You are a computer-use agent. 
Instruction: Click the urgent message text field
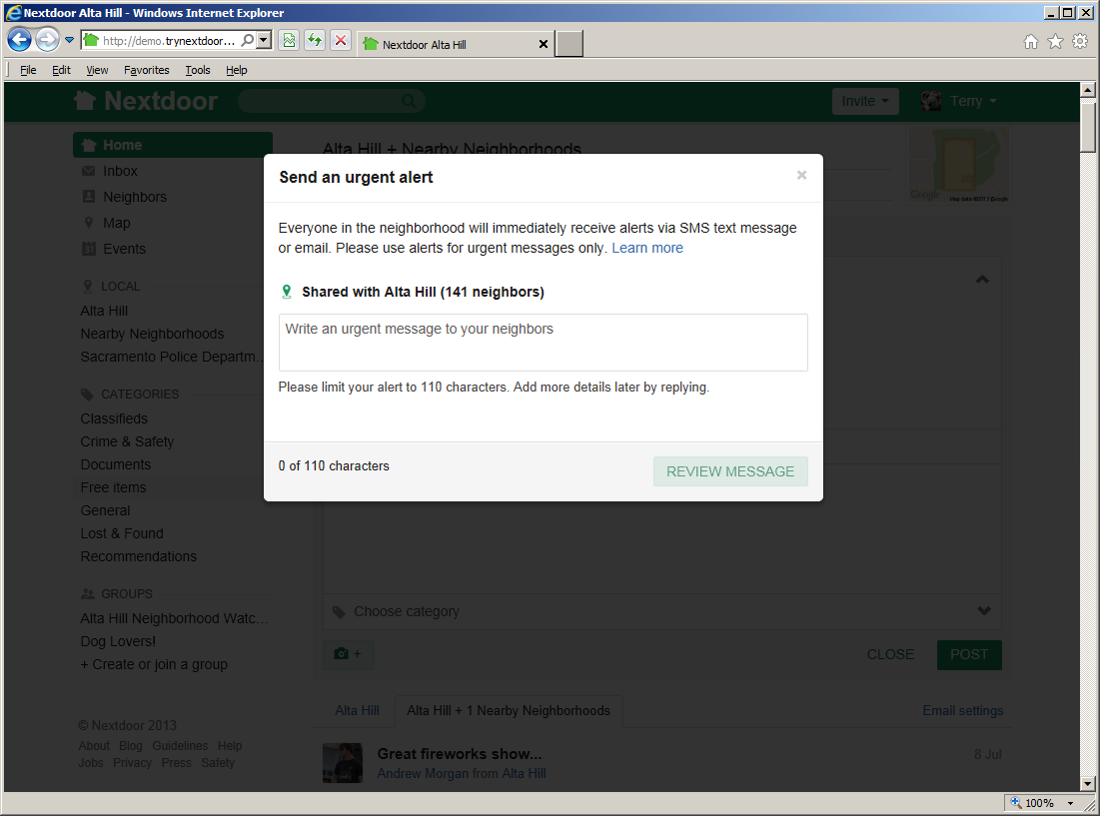tap(543, 343)
